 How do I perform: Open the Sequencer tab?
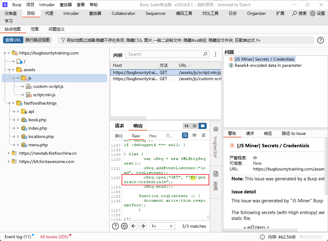click(x=156, y=13)
